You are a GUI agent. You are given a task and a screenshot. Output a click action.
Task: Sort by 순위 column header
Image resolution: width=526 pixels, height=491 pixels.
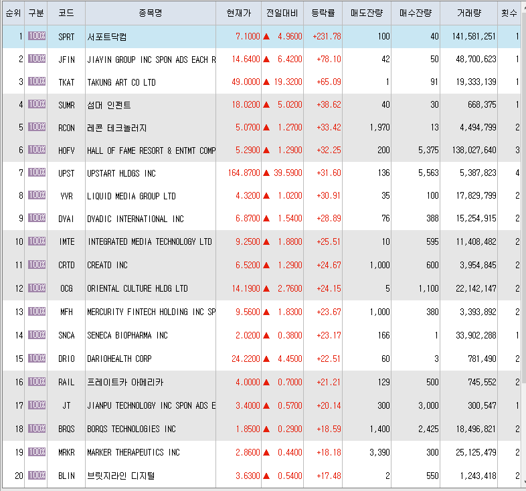coord(13,13)
